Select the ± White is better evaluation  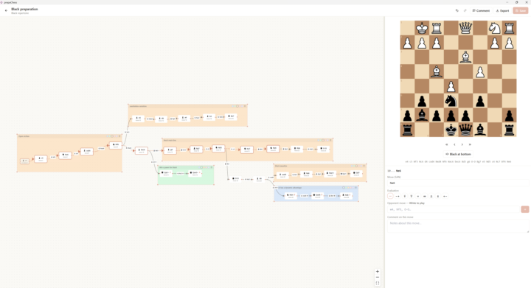pyautogui.click(x=438, y=196)
